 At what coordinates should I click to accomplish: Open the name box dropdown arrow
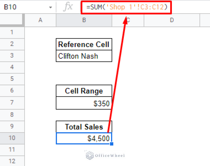point(50,8)
